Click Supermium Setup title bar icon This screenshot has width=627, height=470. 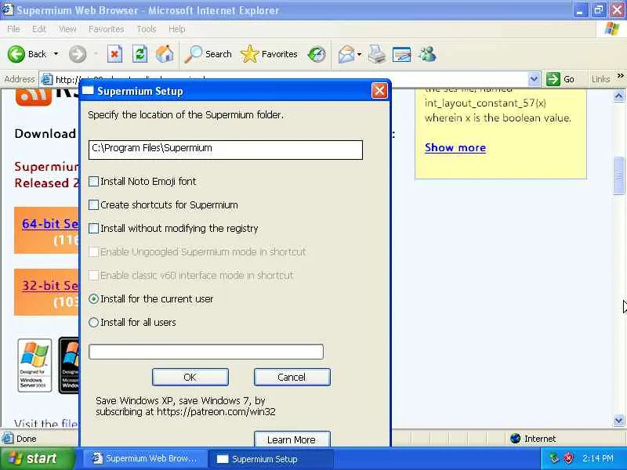pyautogui.click(x=88, y=91)
